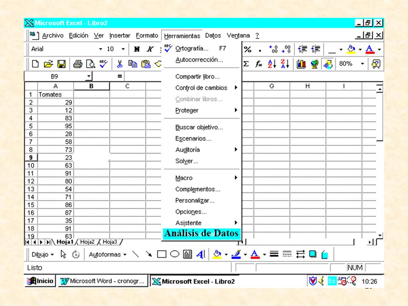Sort descending Z to A
The width and height of the screenshot is (408, 306).
(285, 64)
